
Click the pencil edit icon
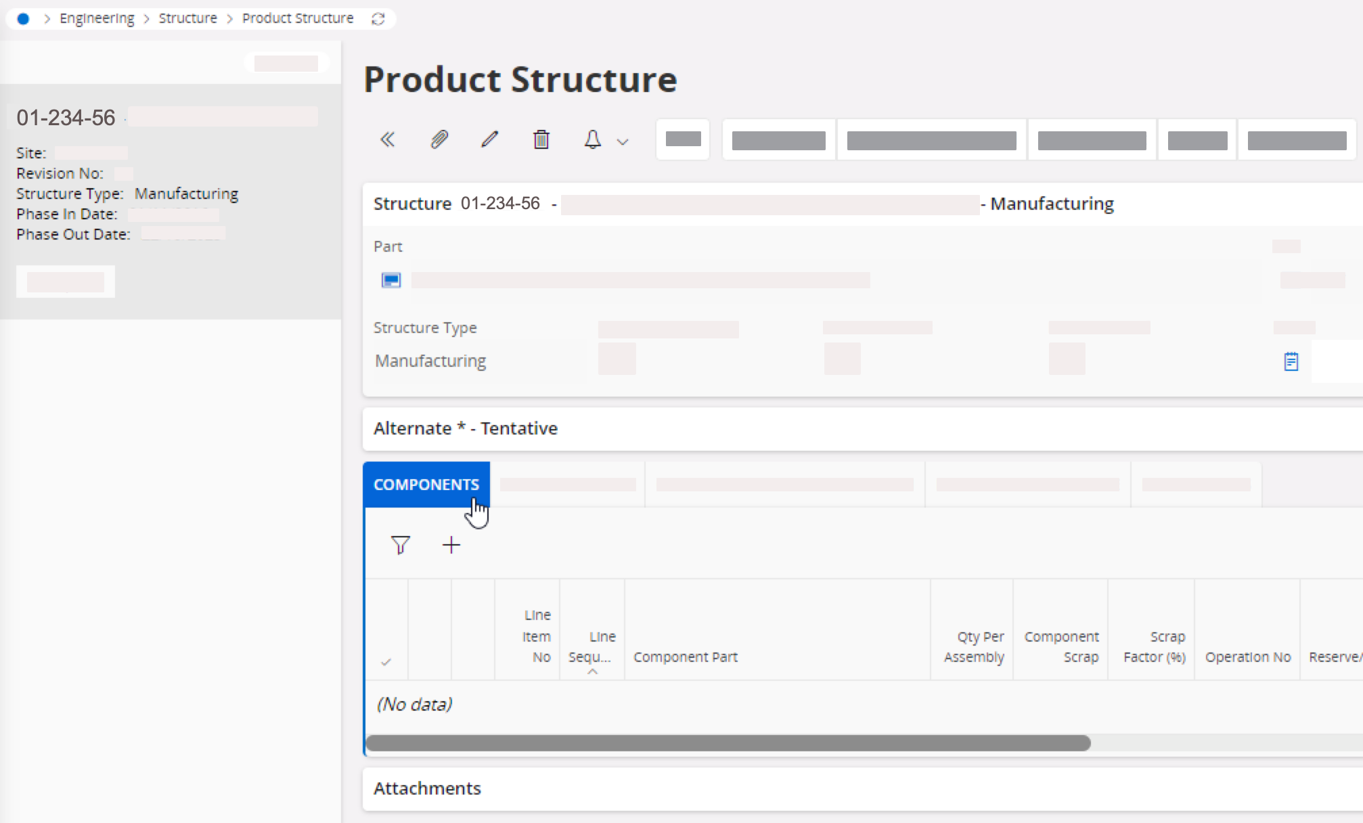(490, 139)
